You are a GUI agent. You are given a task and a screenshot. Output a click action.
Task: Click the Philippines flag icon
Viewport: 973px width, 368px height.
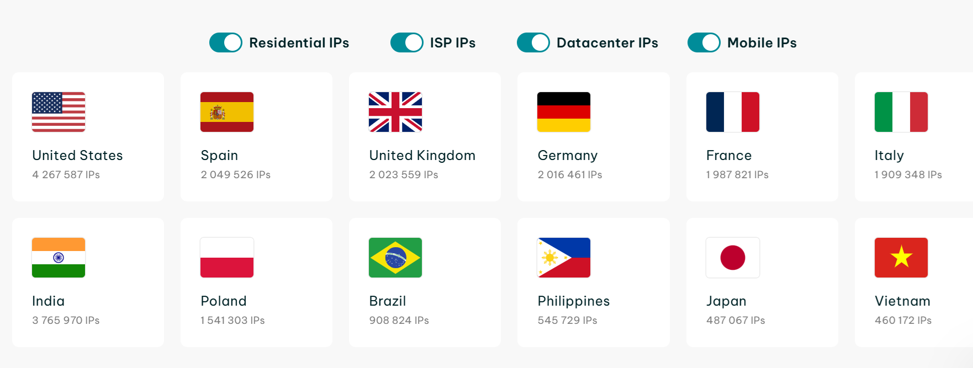point(563,257)
